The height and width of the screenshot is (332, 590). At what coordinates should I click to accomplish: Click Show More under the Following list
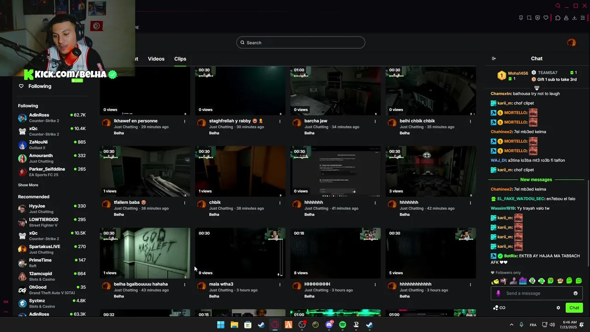tap(28, 185)
